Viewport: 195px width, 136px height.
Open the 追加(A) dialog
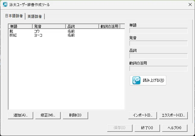click(21, 115)
